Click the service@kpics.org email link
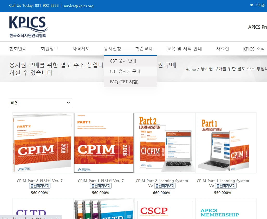Screen dimensions: 267x219 click(78, 6)
